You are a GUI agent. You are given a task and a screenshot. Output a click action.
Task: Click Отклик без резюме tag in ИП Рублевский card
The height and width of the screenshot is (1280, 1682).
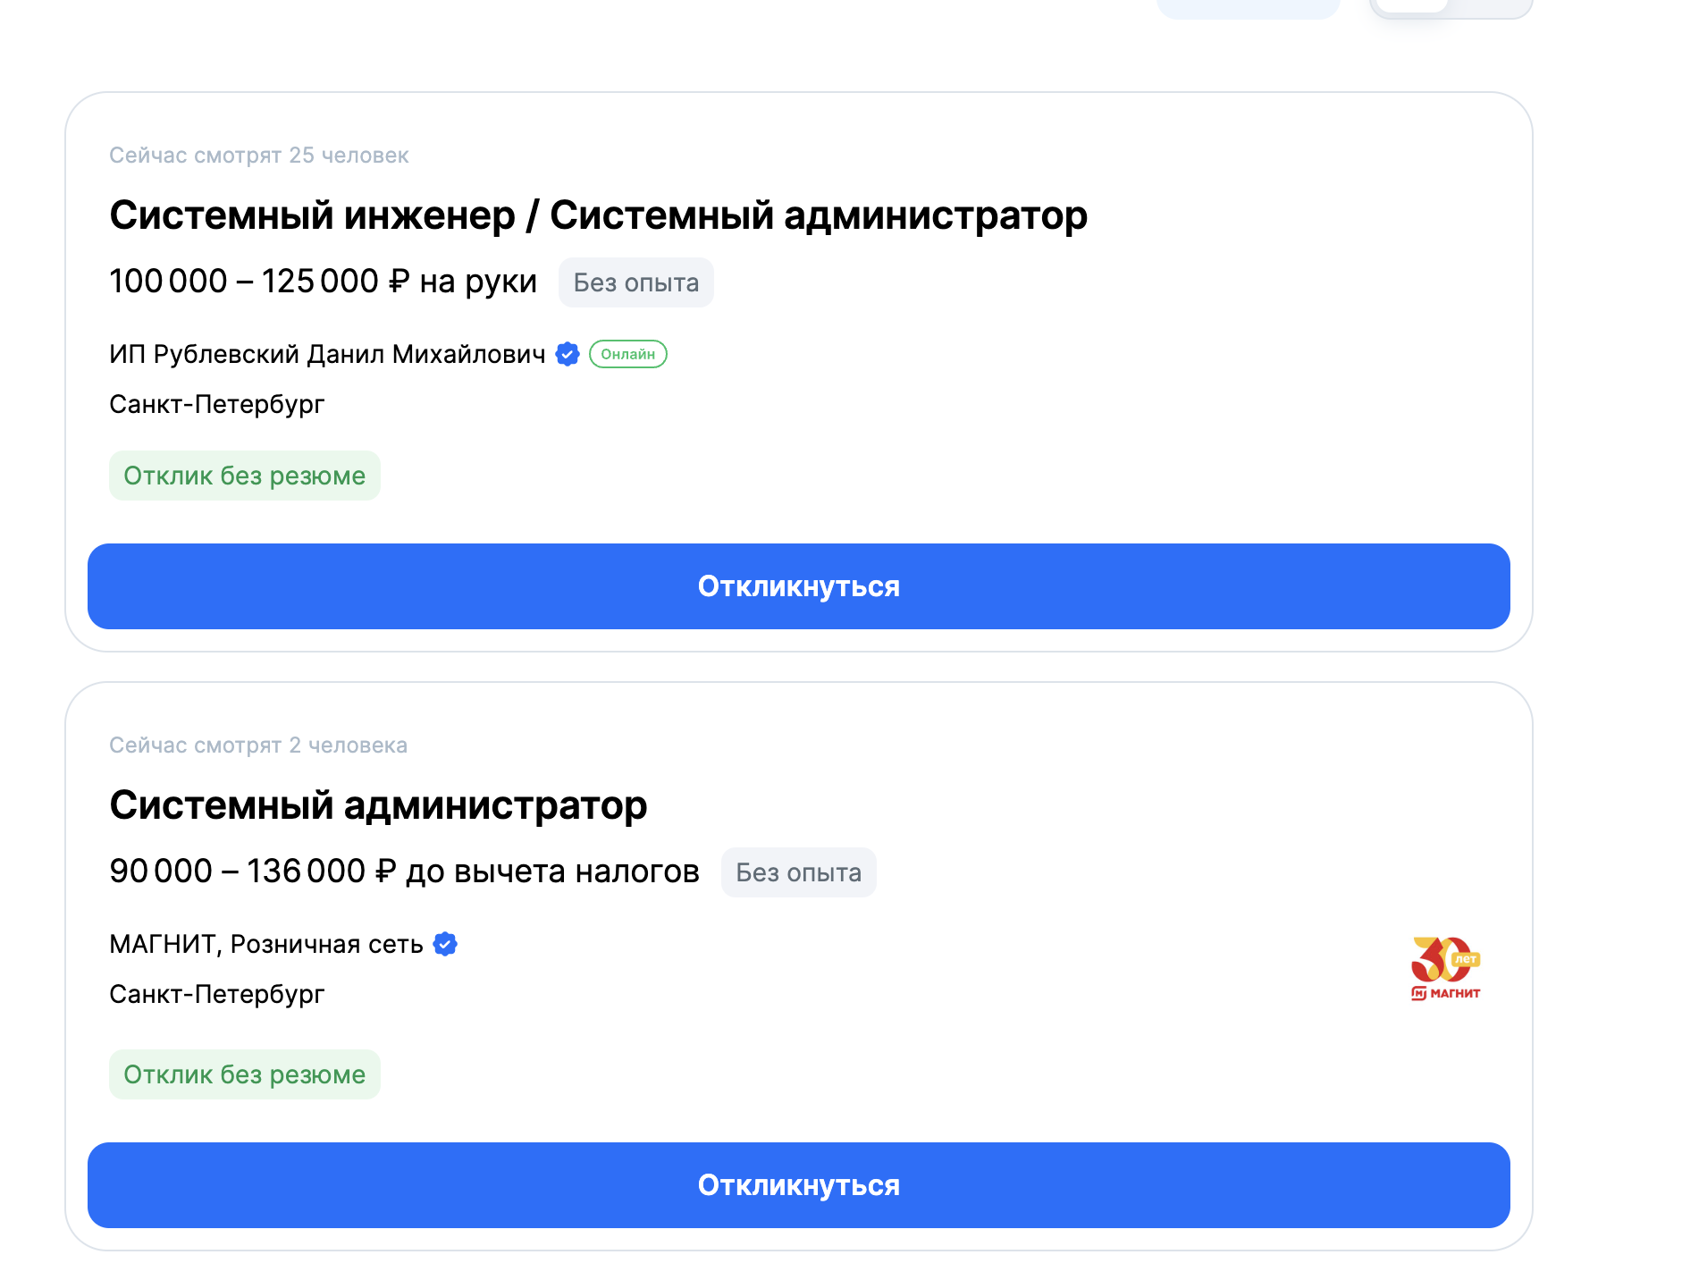click(244, 476)
